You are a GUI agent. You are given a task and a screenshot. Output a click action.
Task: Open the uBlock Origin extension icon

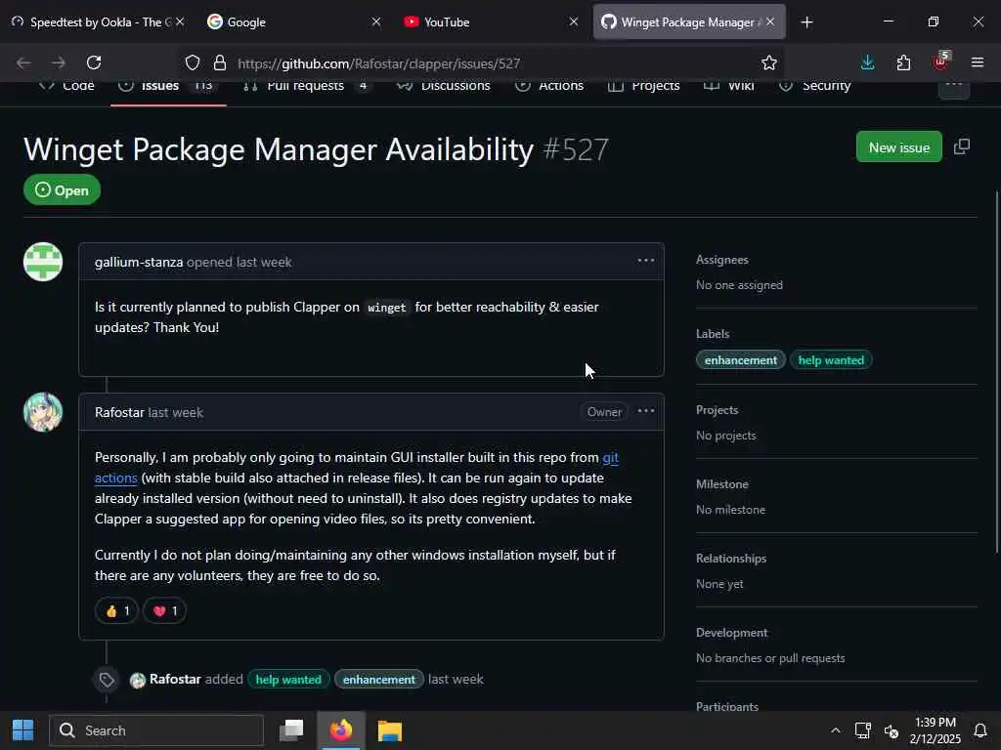[940, 62]
